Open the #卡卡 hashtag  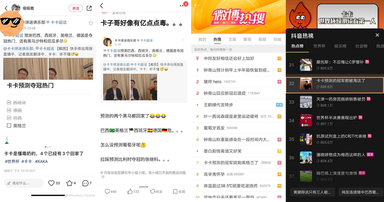pos(27,161)
